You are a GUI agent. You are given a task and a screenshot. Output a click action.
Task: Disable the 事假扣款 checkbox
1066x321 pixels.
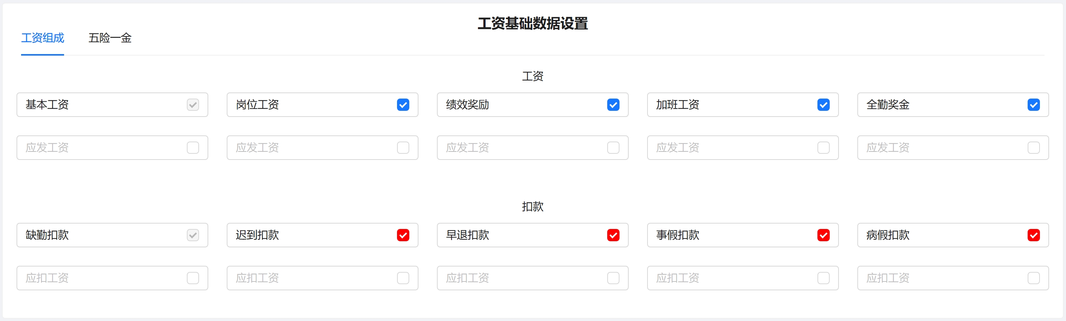(823, 235)
